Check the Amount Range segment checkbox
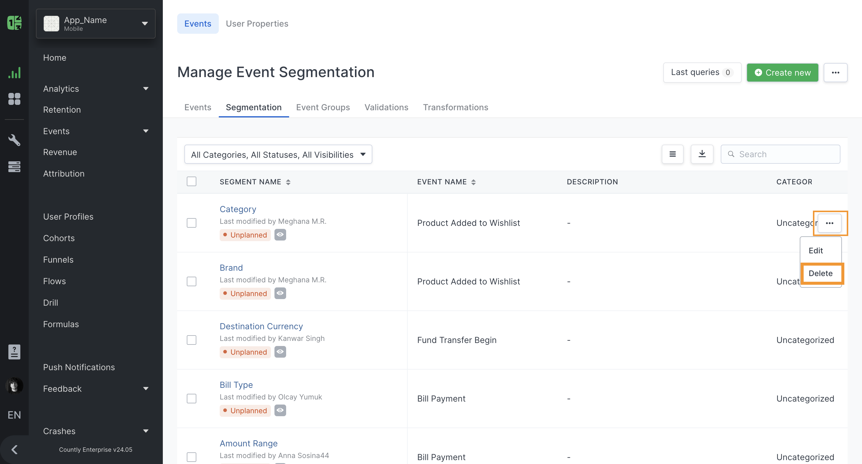862x464 pixels. pos(192,457)
